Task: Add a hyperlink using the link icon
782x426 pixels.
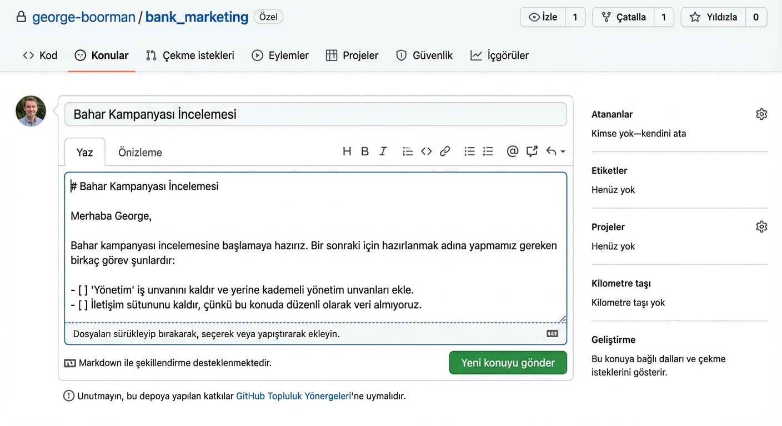Action: click(444, 151)
